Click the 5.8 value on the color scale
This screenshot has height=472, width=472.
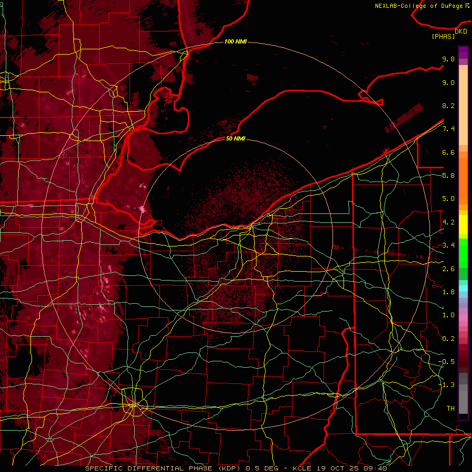(448, 176)
